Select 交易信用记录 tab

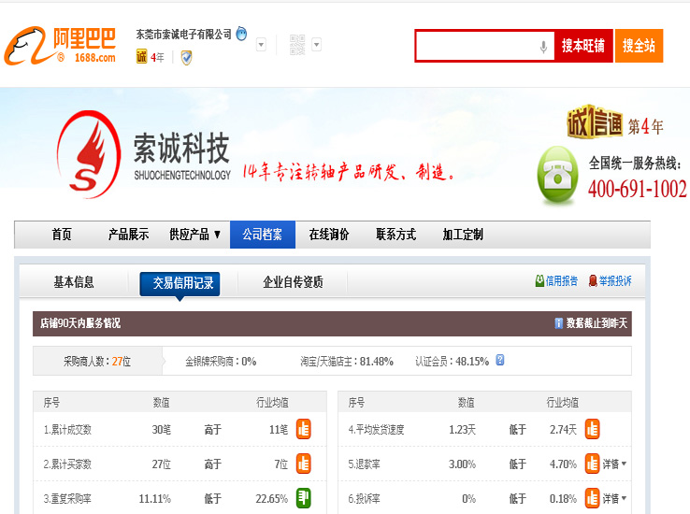(180, 283)
